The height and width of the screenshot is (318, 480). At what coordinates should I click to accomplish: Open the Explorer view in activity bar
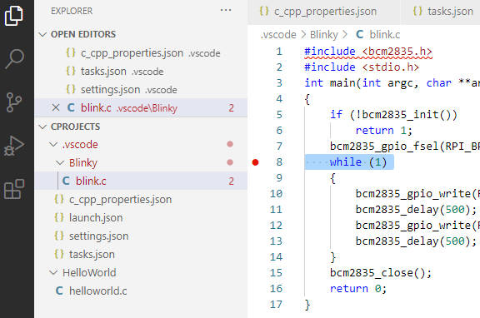pyautogui.click(x=14, y=15)
